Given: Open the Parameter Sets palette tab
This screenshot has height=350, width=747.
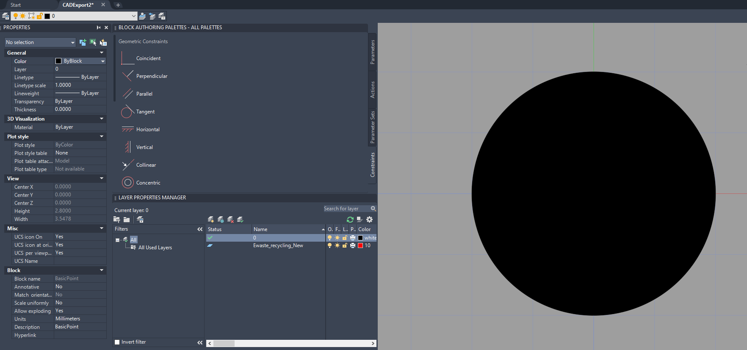Looking at the screenshot, I should point(373,127).
